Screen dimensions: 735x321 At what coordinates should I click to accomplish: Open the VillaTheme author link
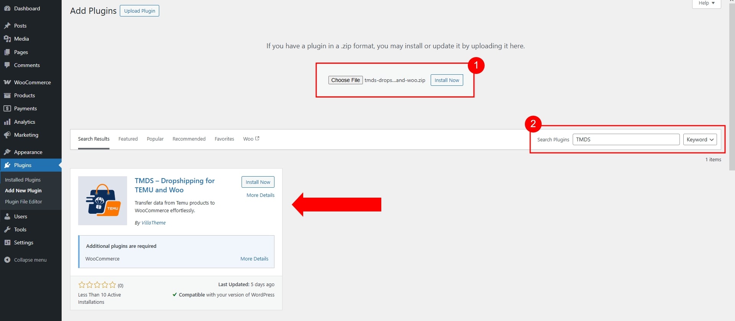pyautogui.click(x=154, y=223)
